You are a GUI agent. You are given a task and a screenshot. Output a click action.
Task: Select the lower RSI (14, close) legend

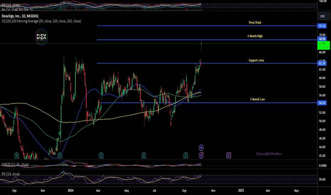[x=11, y=174]
